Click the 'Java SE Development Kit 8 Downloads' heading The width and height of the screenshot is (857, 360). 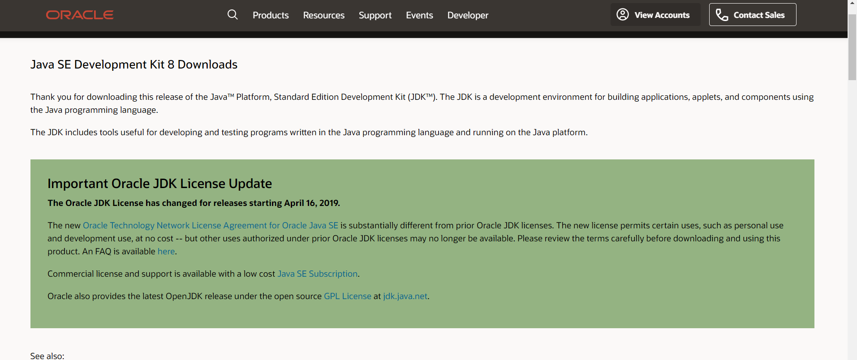tap(134, 64)
